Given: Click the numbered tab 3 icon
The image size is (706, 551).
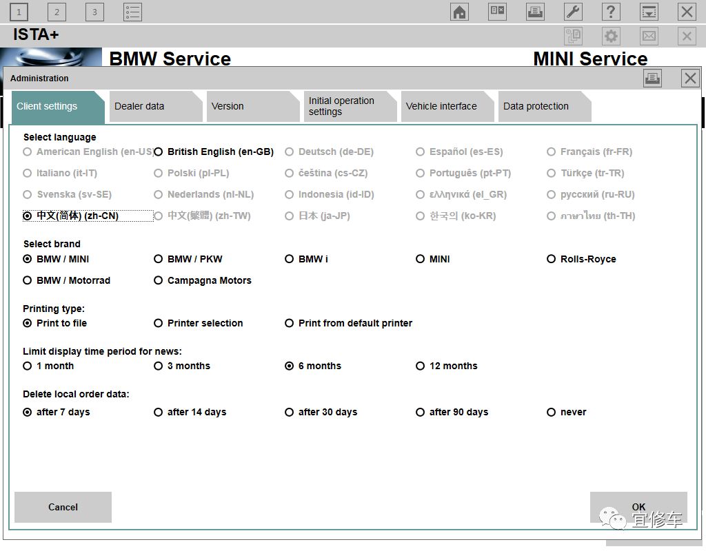Looking at the screenshot, I should pyautogui.click(x=94, y=12).
